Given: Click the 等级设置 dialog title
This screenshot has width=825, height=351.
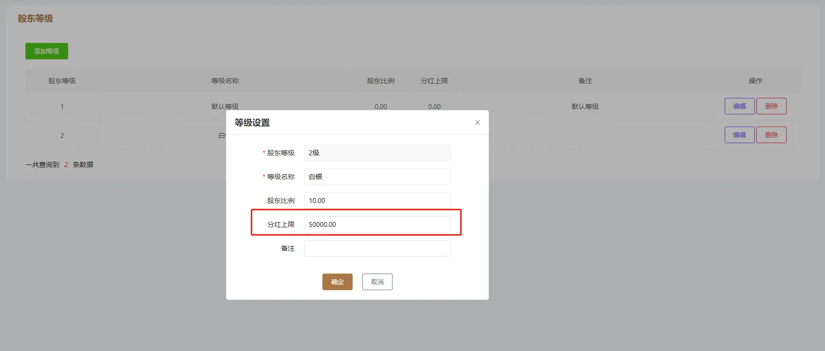Looking at the screenshot, I should (252, 123).
